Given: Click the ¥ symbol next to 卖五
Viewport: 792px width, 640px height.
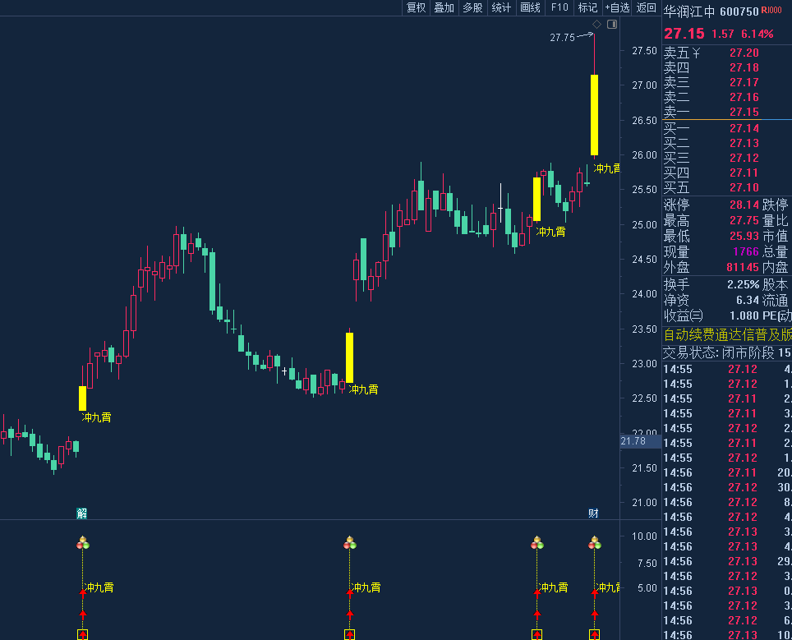Looking at the screenshot, I should point(697,53).
